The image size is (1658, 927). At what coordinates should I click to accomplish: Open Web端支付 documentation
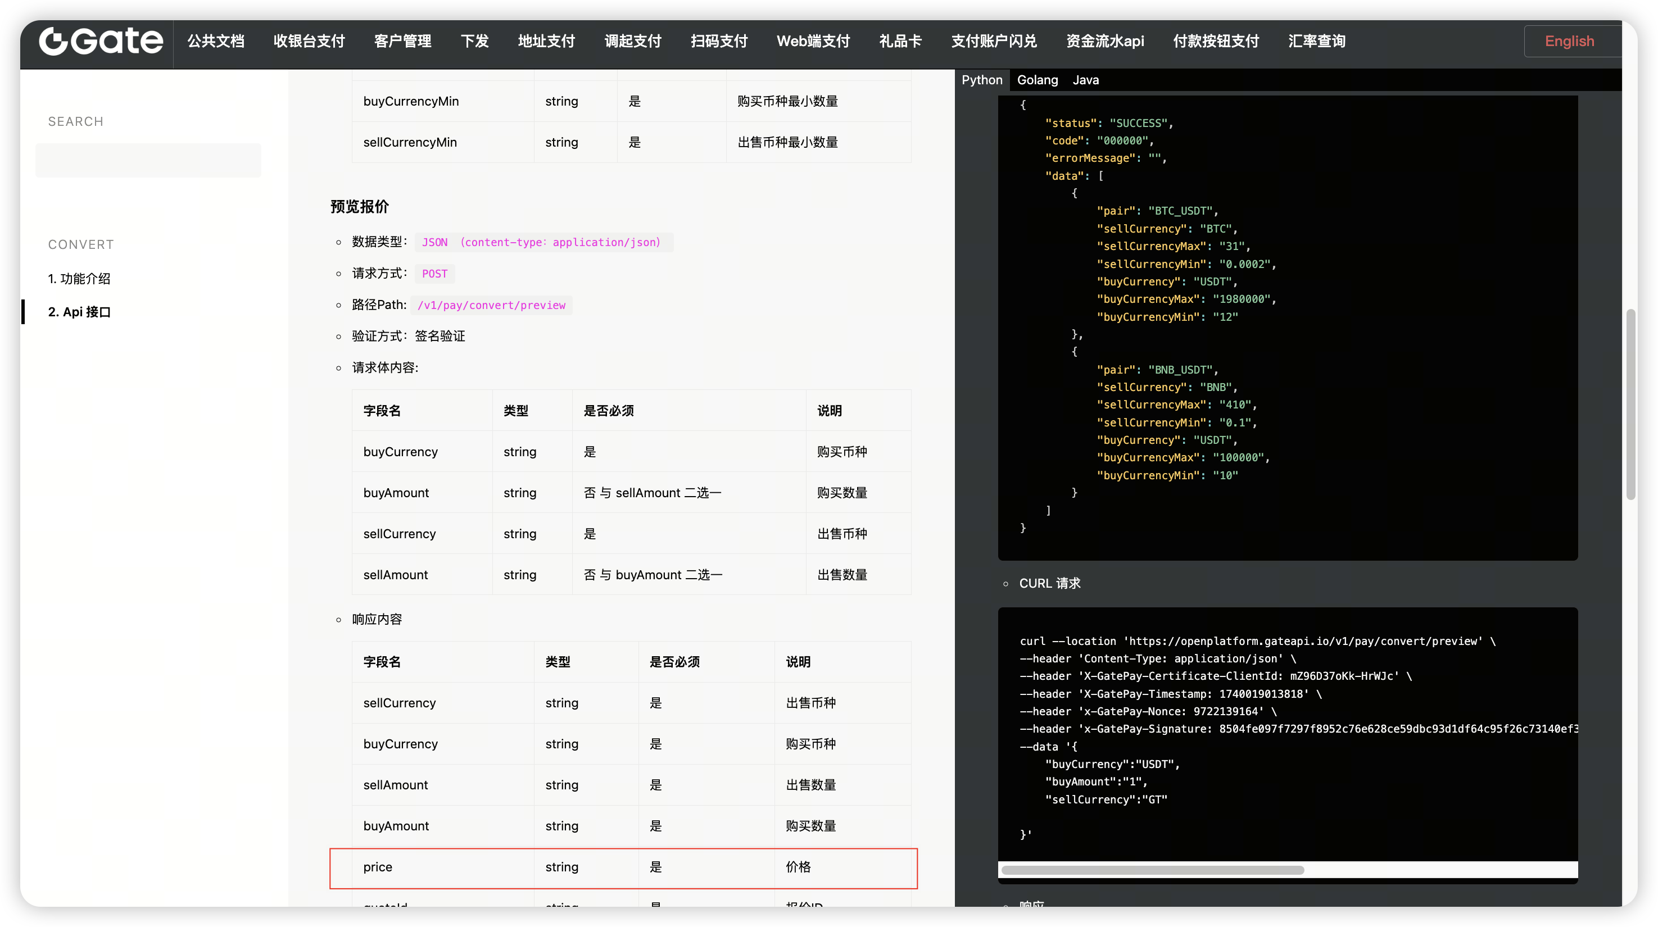click(x=813, y=41)
